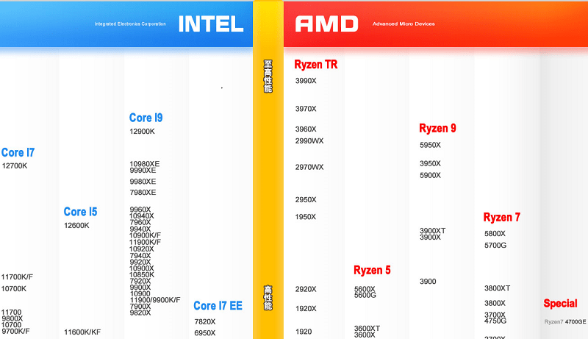Click the red Special heading
The height and width of the screenshot is (339, 588).
560,304
